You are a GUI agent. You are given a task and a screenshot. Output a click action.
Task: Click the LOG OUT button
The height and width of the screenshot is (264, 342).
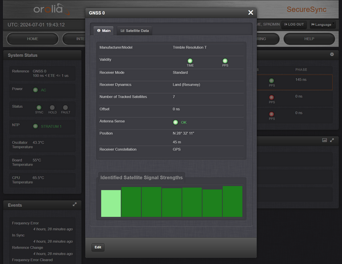tap(294, 25)
